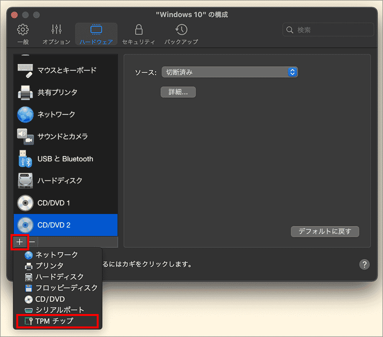Select フロッピーディスク in the popup menu
Viewport: 383px width, 337px height.
pos(57,288)
